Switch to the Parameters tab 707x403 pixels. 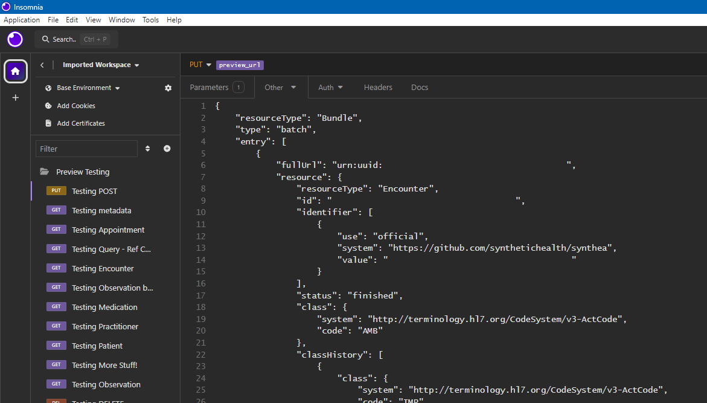pyautogui.click(x=217, y=87)
